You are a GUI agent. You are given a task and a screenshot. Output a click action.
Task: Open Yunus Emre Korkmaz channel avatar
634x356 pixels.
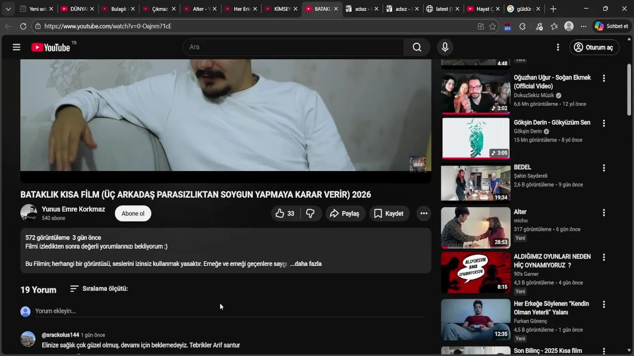(x=29, y=213)
